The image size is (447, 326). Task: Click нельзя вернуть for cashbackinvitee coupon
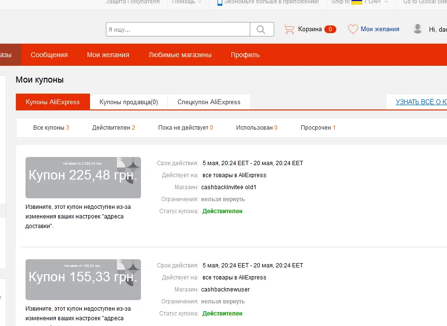tap(223, 199)
